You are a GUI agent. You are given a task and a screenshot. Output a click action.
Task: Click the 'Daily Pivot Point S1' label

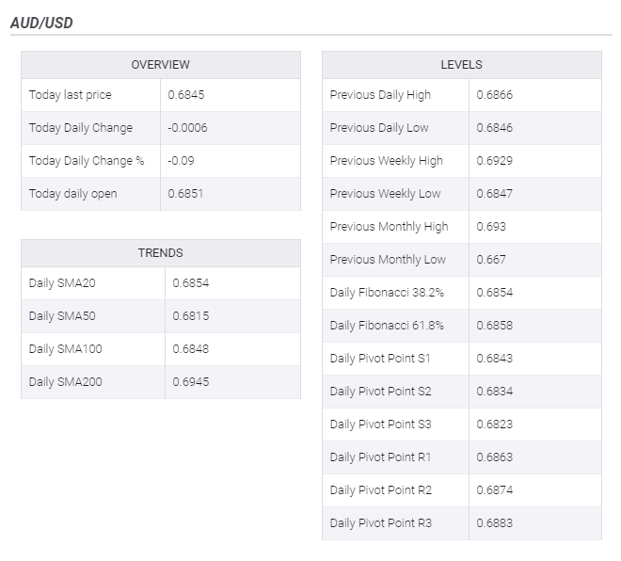380,358
